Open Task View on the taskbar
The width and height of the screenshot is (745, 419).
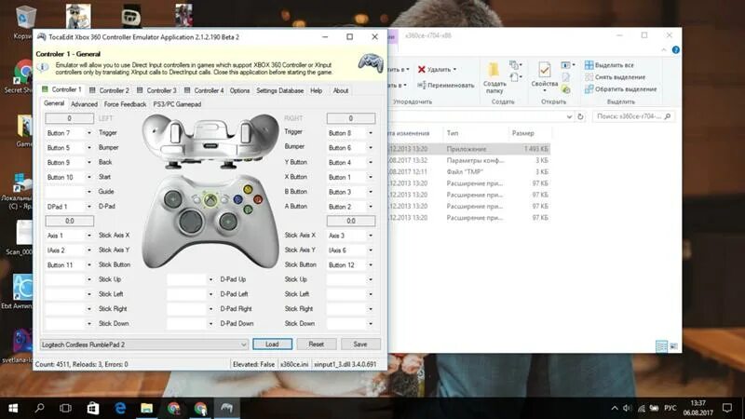tap(65, 408)
